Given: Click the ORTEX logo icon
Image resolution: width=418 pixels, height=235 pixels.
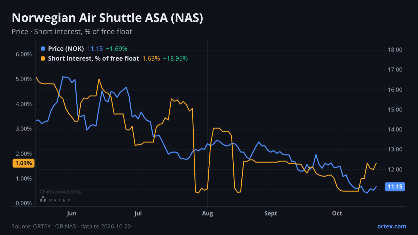Looking at the screenshot, I should 43,199.
